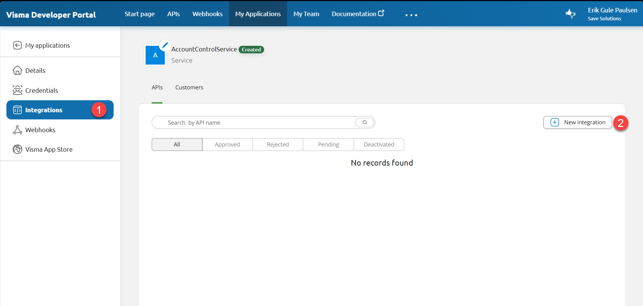Open the Documentation external link
This screenshot has height=306, width=643.
click(357, 14)
